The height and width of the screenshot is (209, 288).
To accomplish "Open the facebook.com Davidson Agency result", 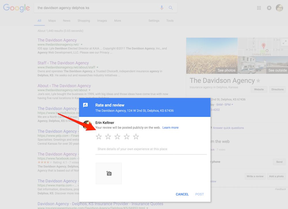I will [58, 154].
